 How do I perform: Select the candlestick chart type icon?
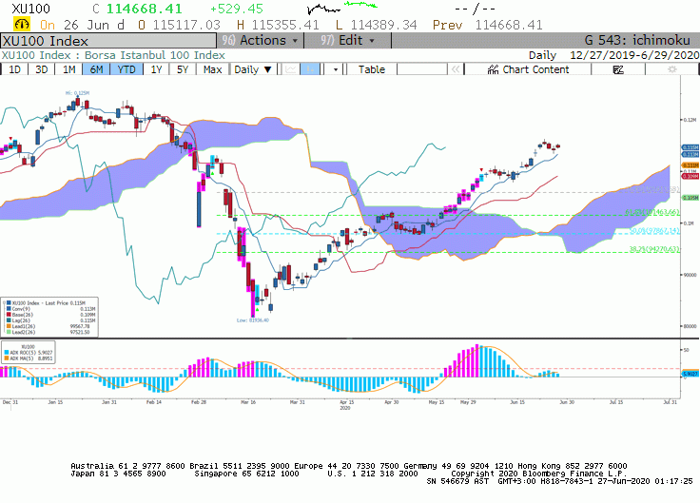(309, 69)
